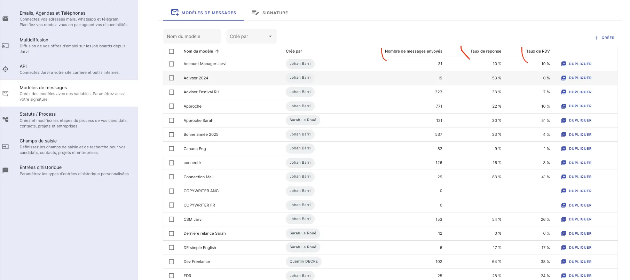
Task: Sort by Taux de réponse column header
Action: (x=486, y=51)
